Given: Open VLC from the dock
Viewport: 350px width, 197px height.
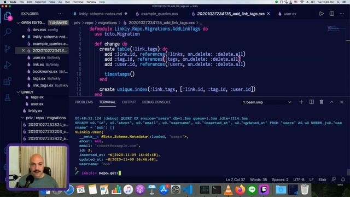Looking at the screenshot, I should (x=228, y=190).
